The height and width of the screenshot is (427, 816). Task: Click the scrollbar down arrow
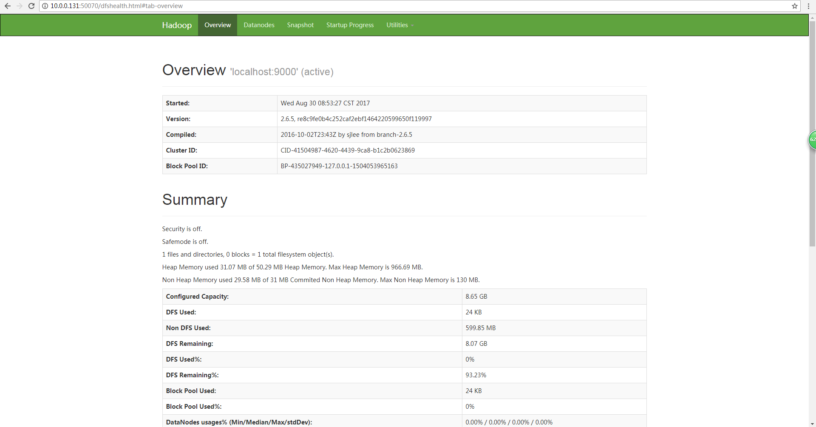click(x=812, y=423)
